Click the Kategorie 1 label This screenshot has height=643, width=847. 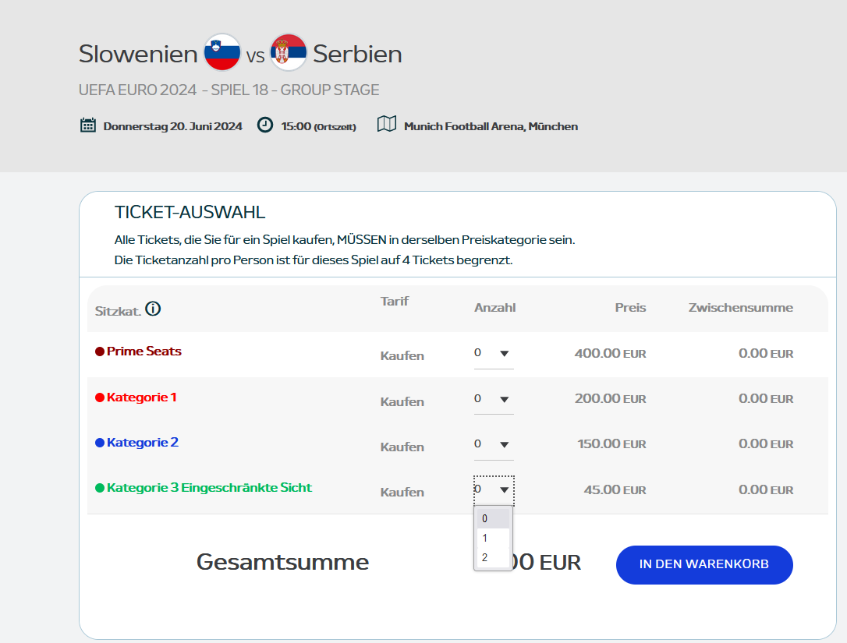pos(141,397)
